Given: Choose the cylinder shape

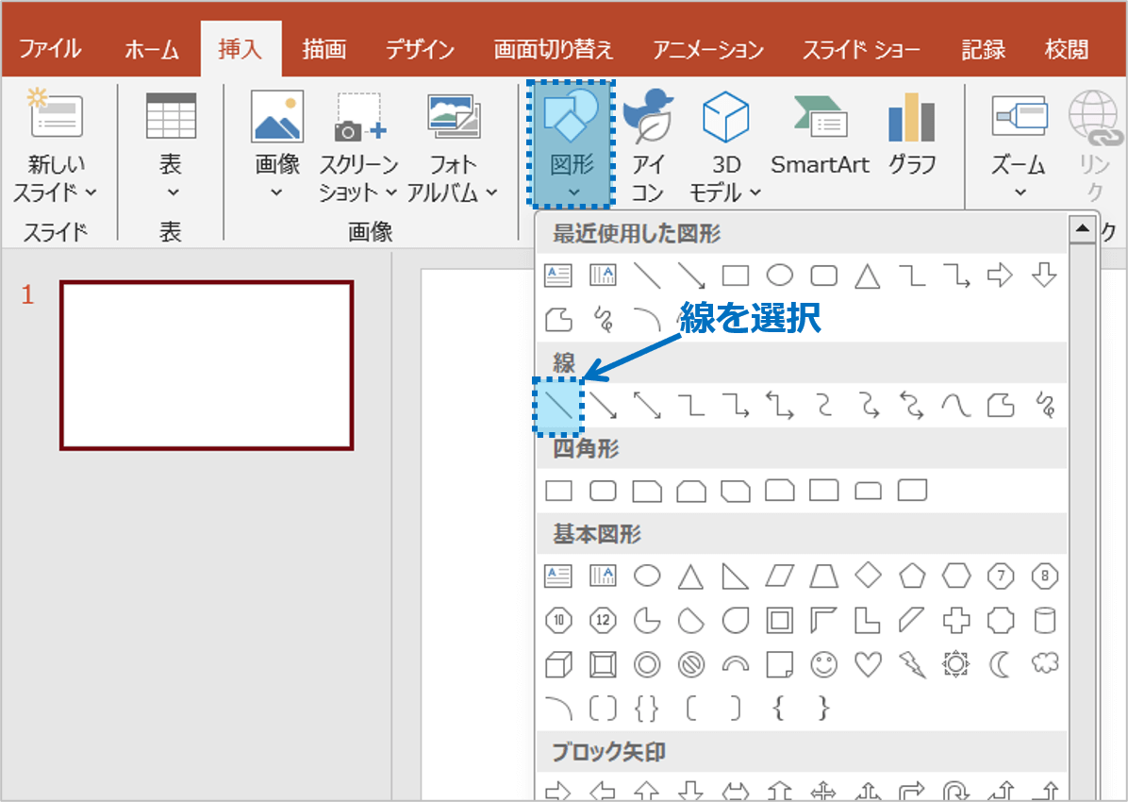Looking at the screenshot, I should tap(1045, 620).
